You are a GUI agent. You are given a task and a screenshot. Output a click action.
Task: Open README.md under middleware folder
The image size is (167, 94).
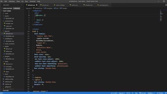point(10,41)
